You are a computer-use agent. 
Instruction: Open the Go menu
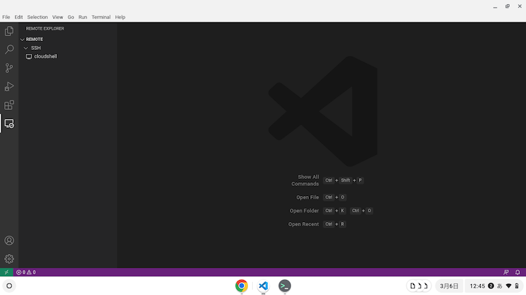pos(71,17)
